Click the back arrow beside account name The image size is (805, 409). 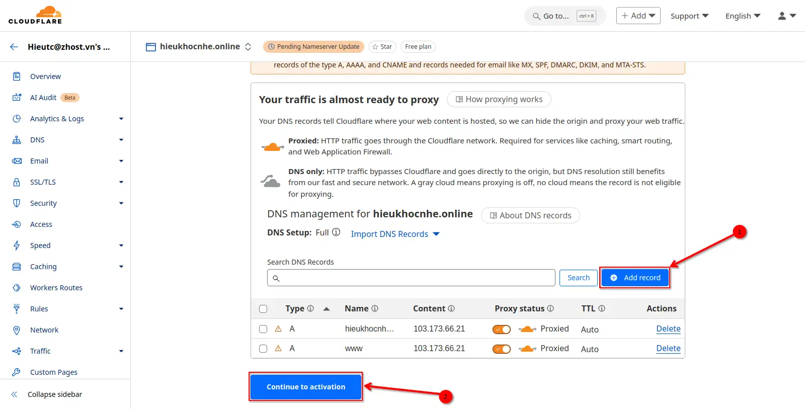click(x=14, y=47)
